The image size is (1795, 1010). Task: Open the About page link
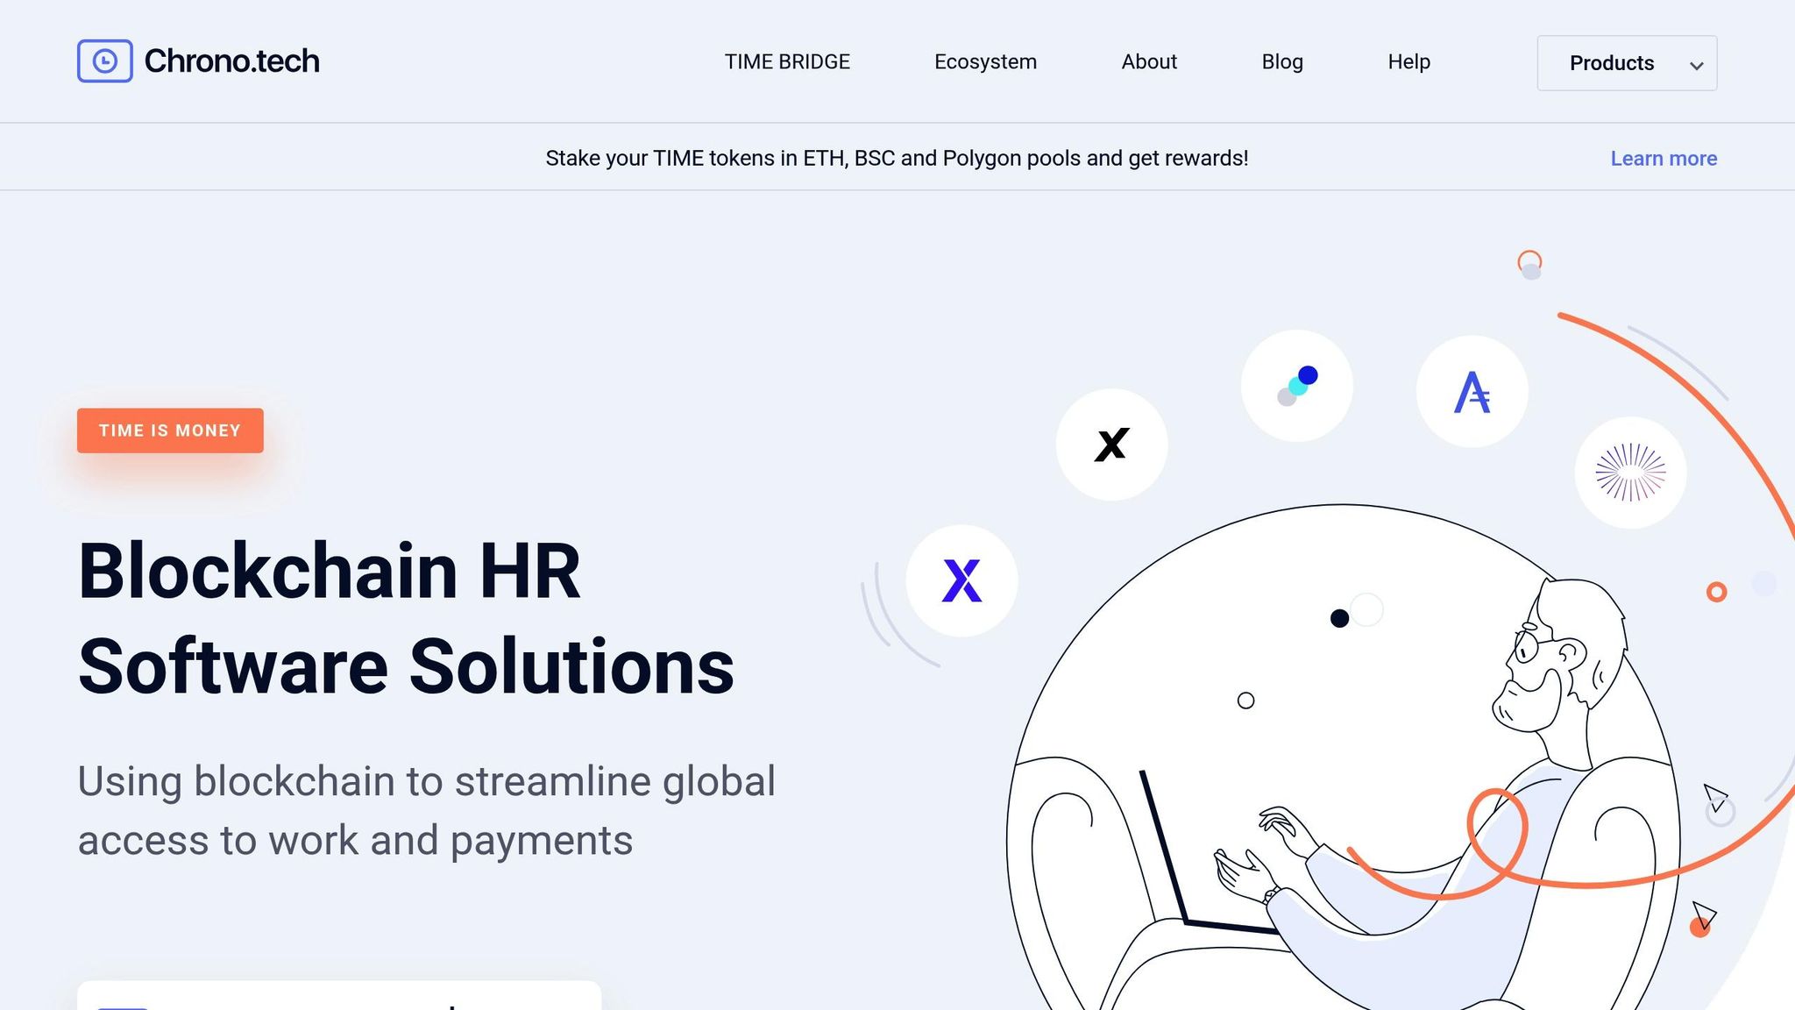(x=1149, y=62)
